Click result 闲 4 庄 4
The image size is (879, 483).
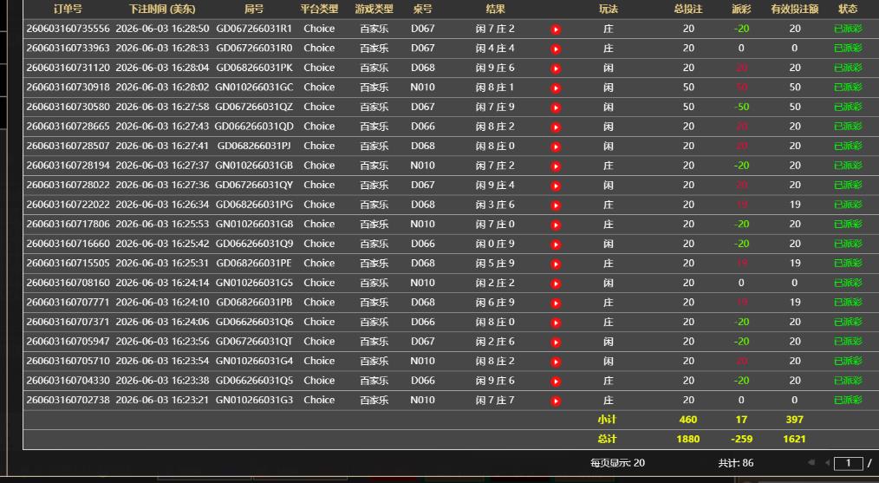click(x=495, y=49)
